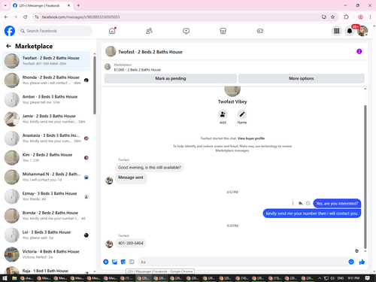Open the Video/Watch icon

click(186, 31)
